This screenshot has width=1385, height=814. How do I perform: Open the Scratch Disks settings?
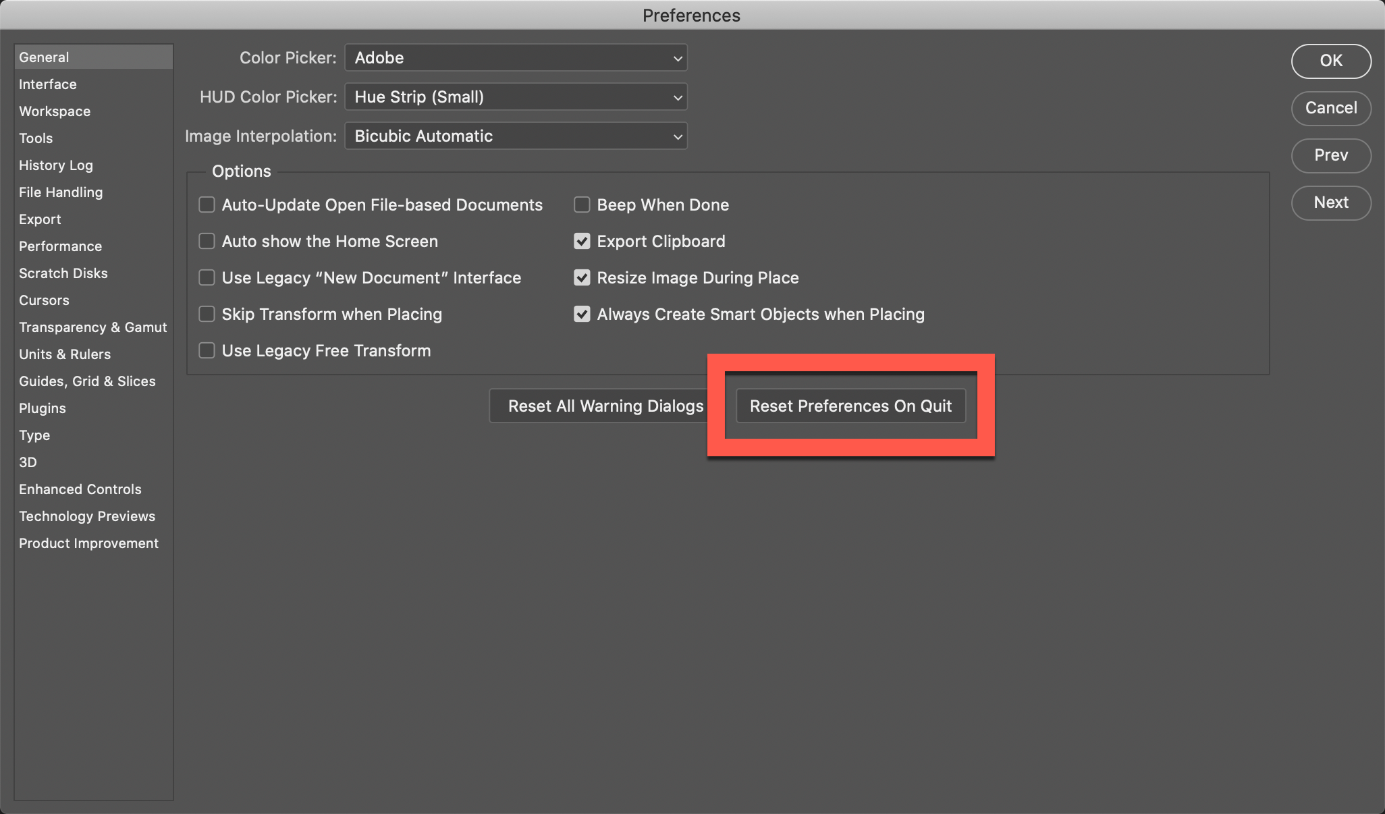pyautogui.click(x=63, y=273)
